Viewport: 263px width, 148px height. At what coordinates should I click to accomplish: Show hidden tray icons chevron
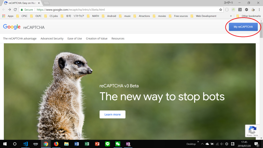(x=202, y=144)
